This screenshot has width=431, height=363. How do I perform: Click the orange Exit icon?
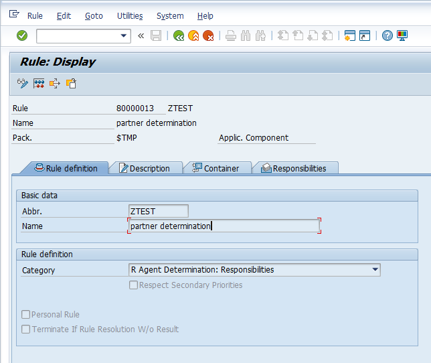(x=193, y=35)
